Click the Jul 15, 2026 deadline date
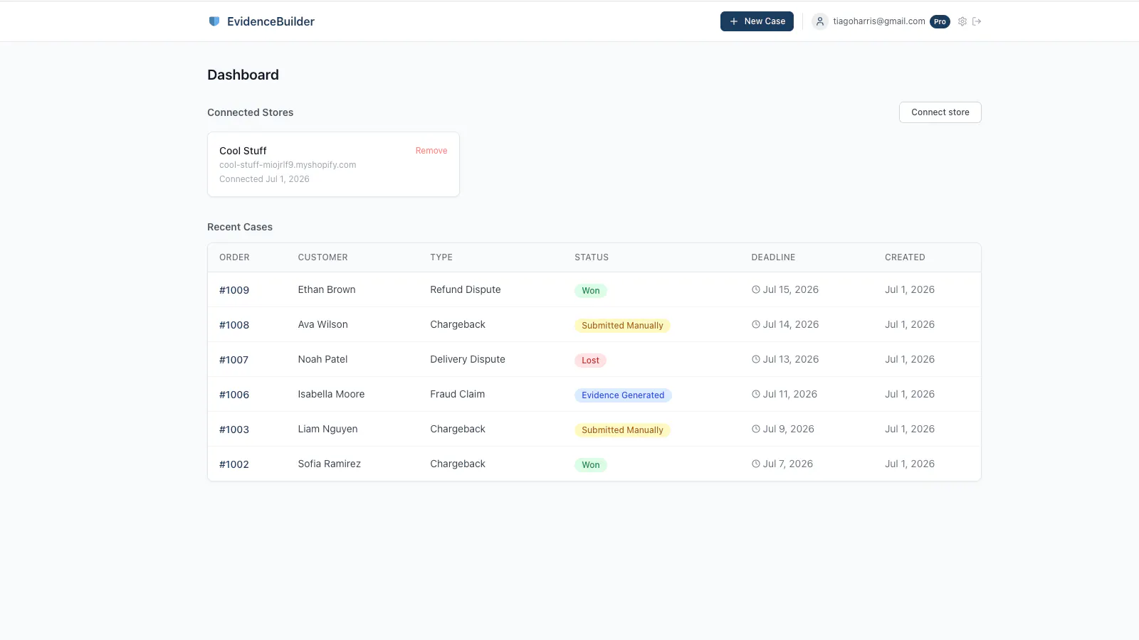This screenshot has height=640, width=1139. pyautogui.click(x=791, y=289)
